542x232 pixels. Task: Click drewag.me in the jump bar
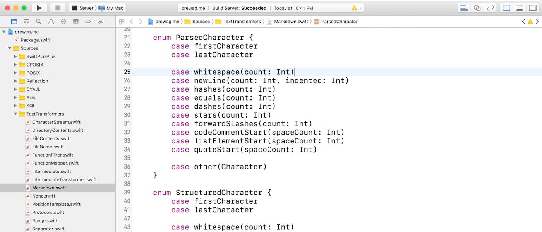(x=164, y=22)
